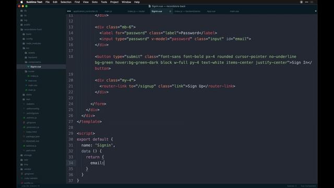Image resolution: width=334 pixels, height=188 pixels.
Task: Open the Help menu
Action: point(137,2)
